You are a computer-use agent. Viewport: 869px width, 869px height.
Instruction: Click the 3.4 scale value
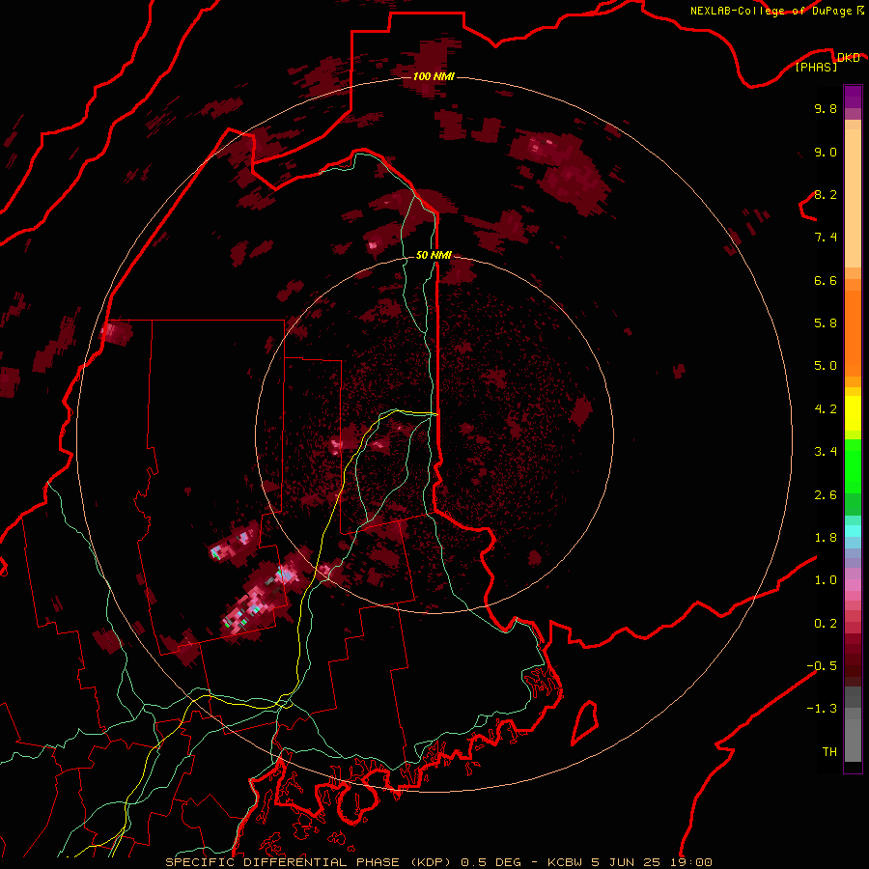click(x=826, y=451)
